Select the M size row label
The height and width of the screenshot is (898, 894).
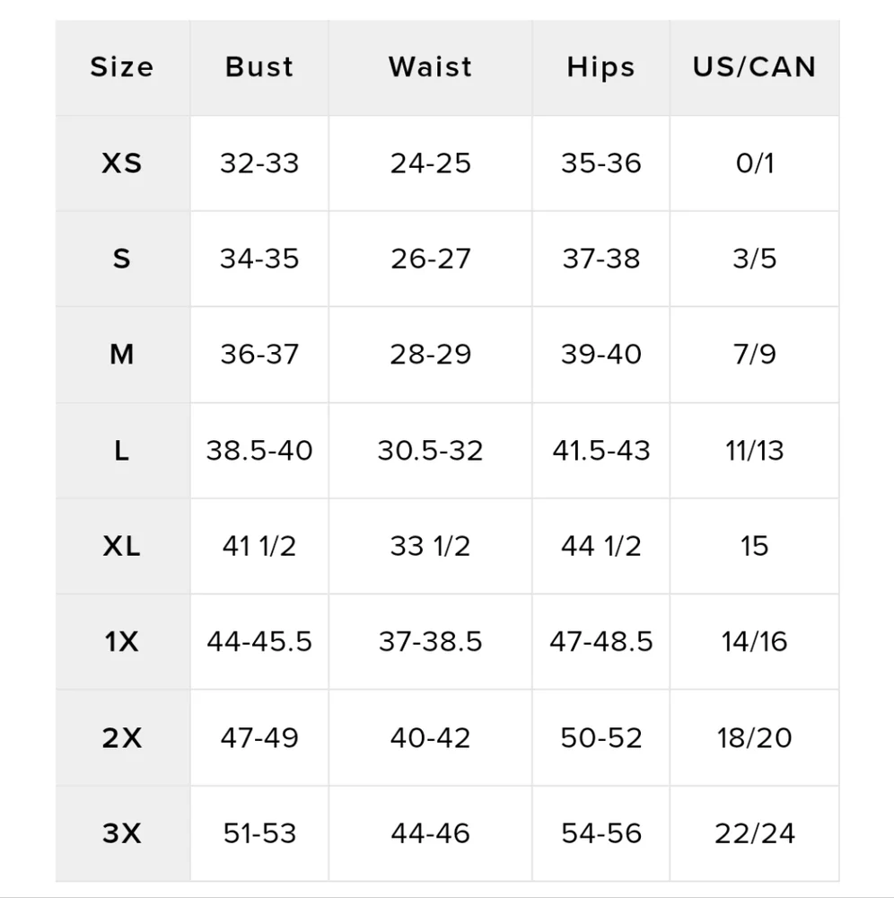(122, 355)
